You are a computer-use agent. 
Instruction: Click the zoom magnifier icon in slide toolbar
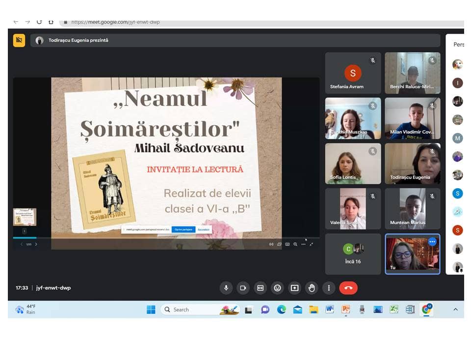(295, 244)
